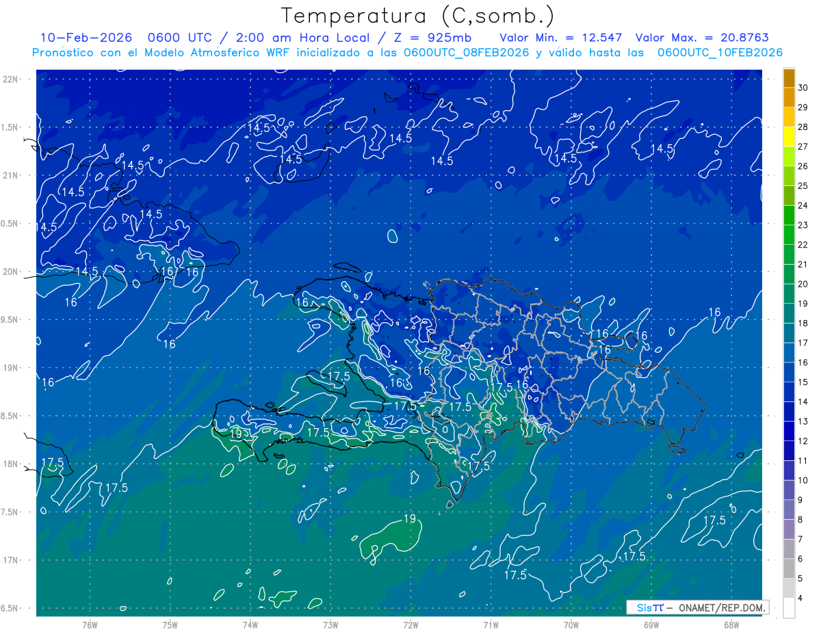Screen dimensions: 821x634
Task: Click "0600UTC_08FEB2026" initialization time text
Action: (x=467, y=53)
